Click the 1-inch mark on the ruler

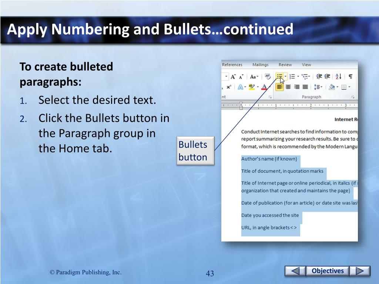[276, 105]
